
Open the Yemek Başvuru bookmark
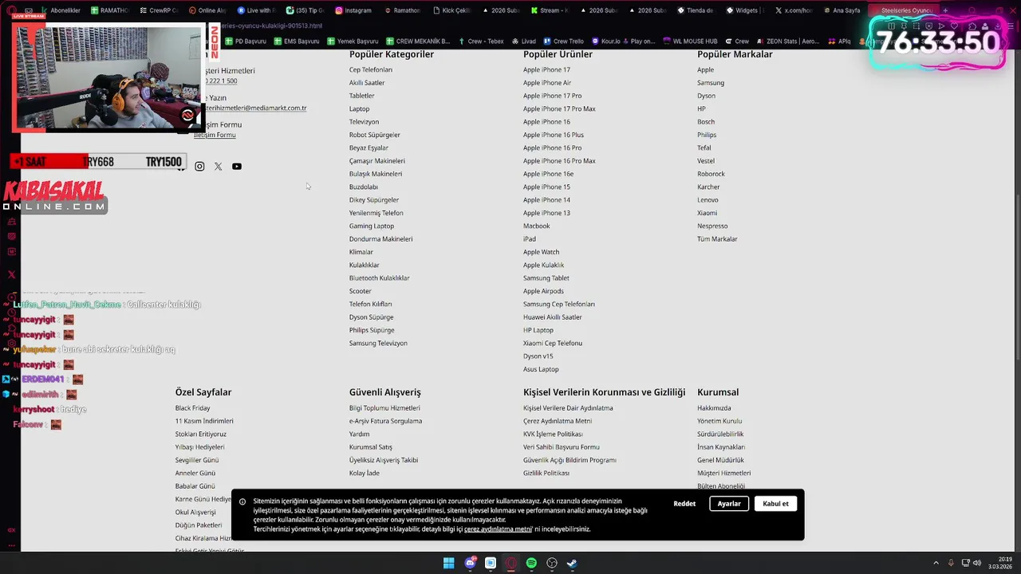[353, 41]
